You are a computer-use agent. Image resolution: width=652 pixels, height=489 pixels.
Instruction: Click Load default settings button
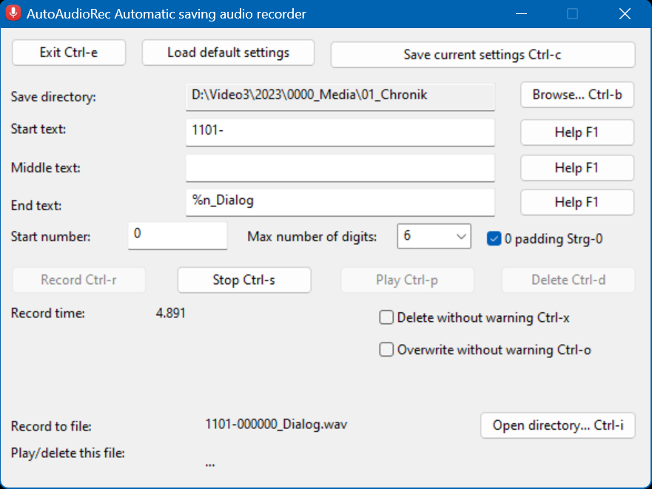[228, 53]
